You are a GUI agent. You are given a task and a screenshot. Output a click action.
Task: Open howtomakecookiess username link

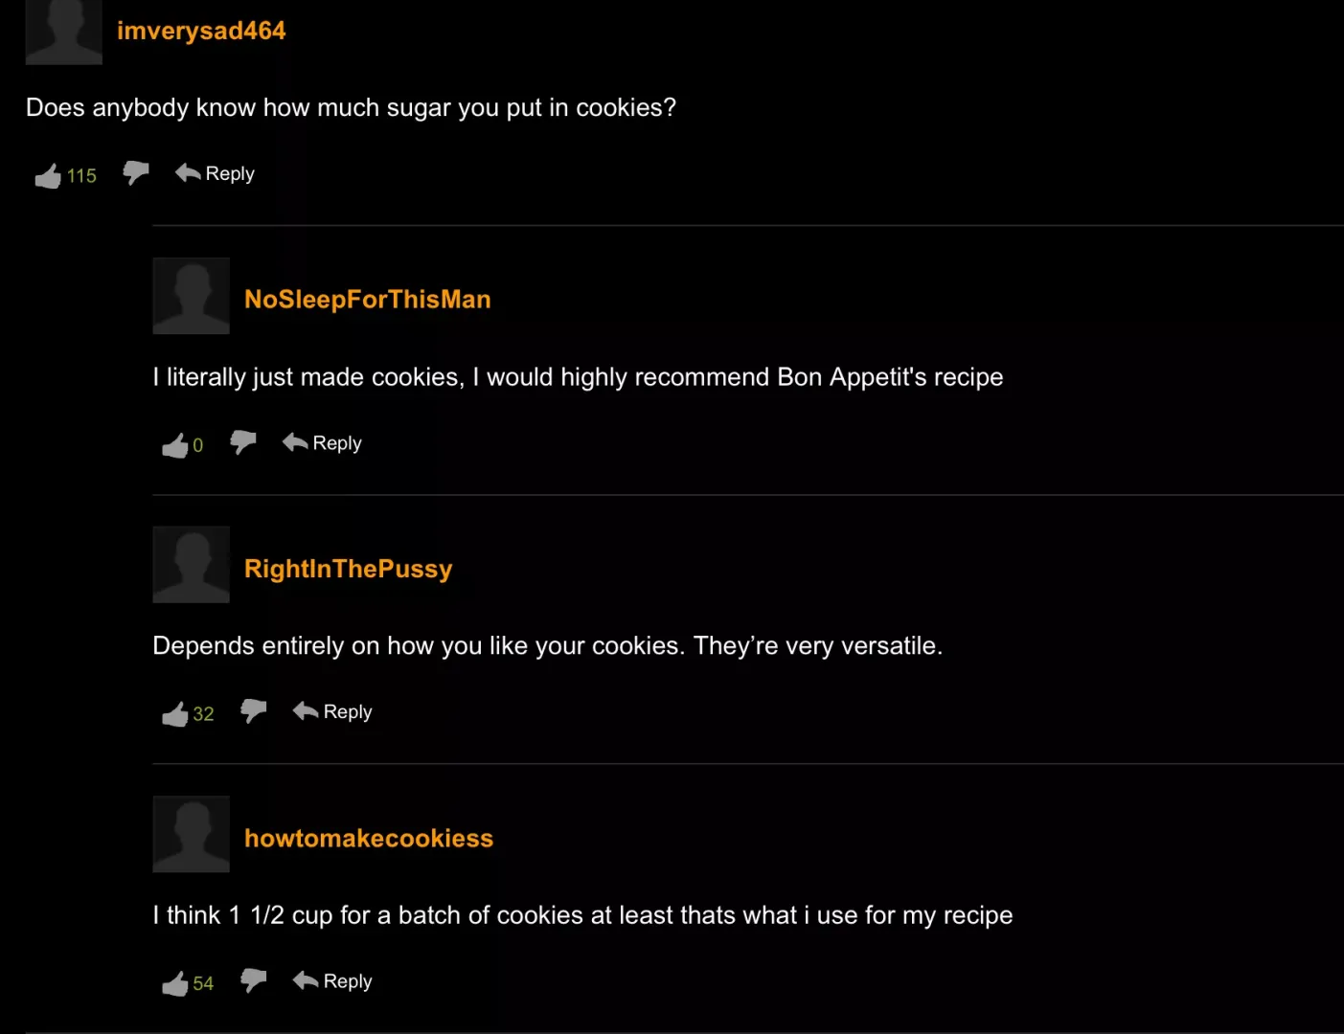[369, 839]
